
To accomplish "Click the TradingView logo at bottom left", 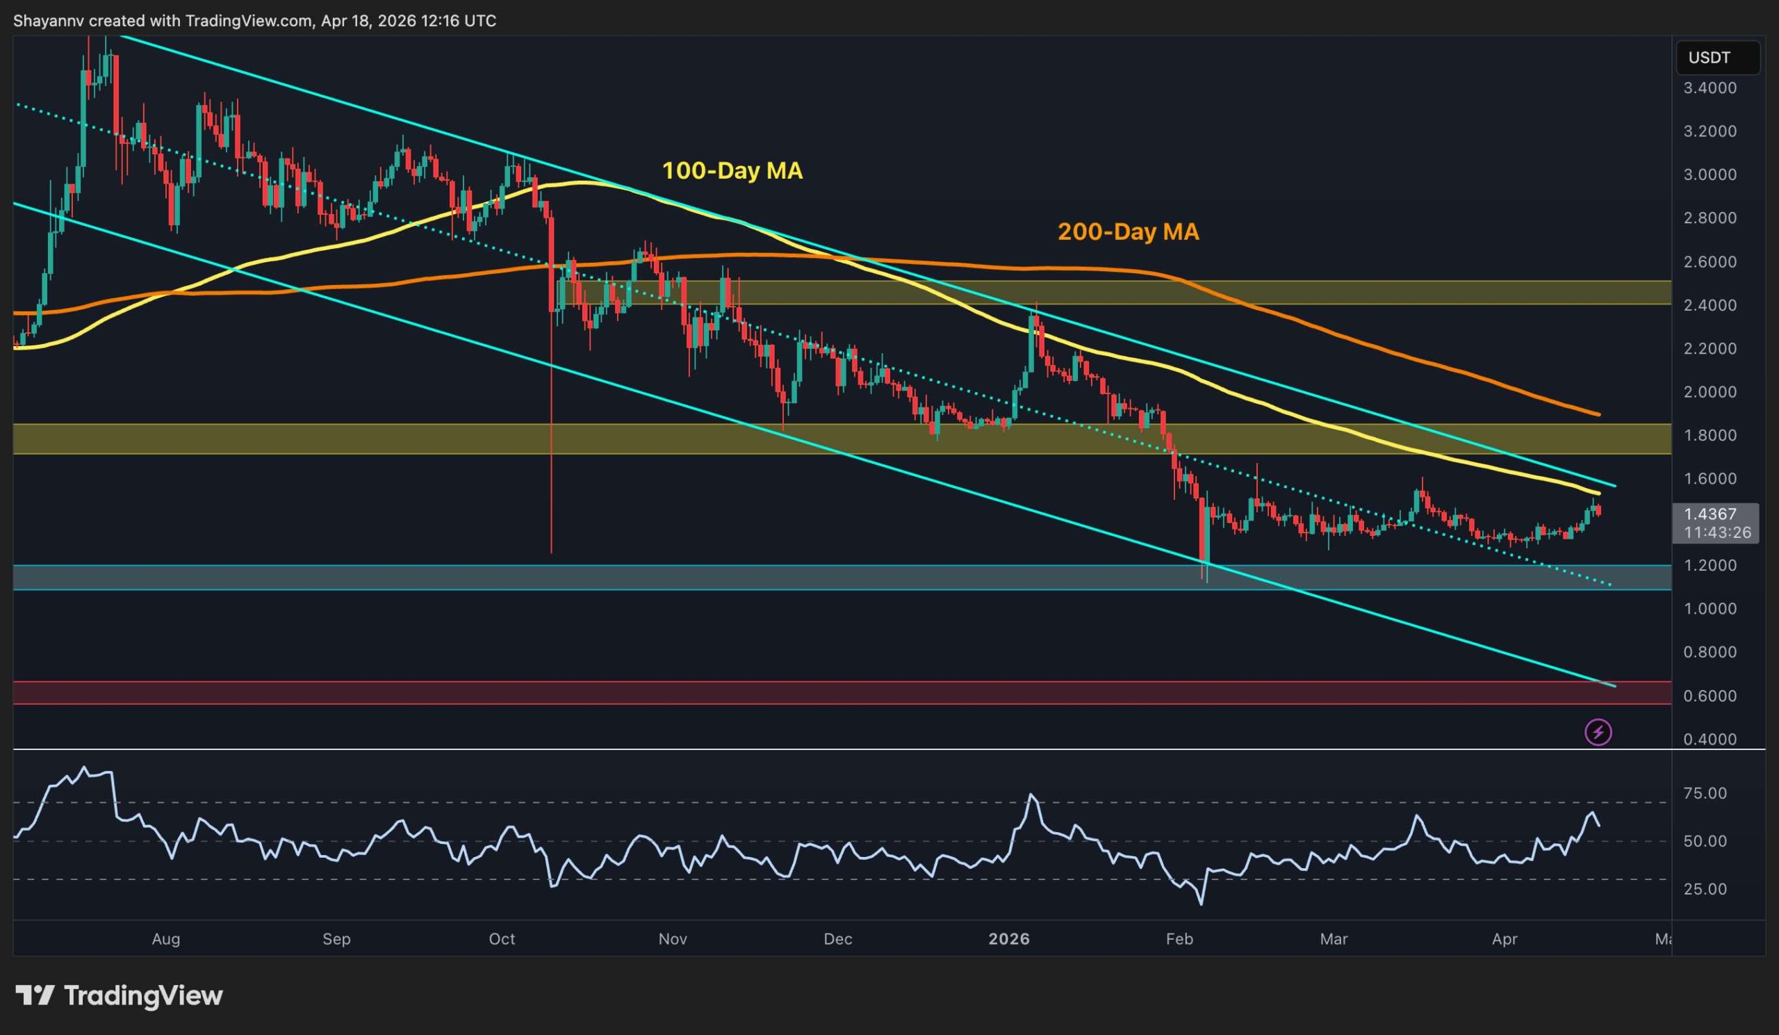I will tap(120, 996).
